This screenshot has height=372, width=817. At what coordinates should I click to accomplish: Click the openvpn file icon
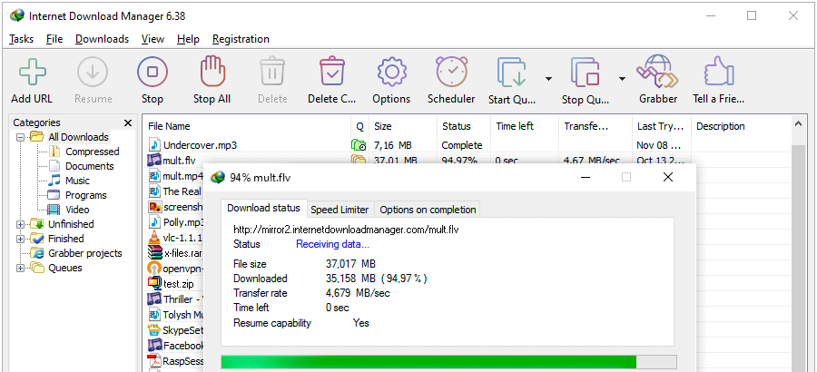click(x=154, y=269)
